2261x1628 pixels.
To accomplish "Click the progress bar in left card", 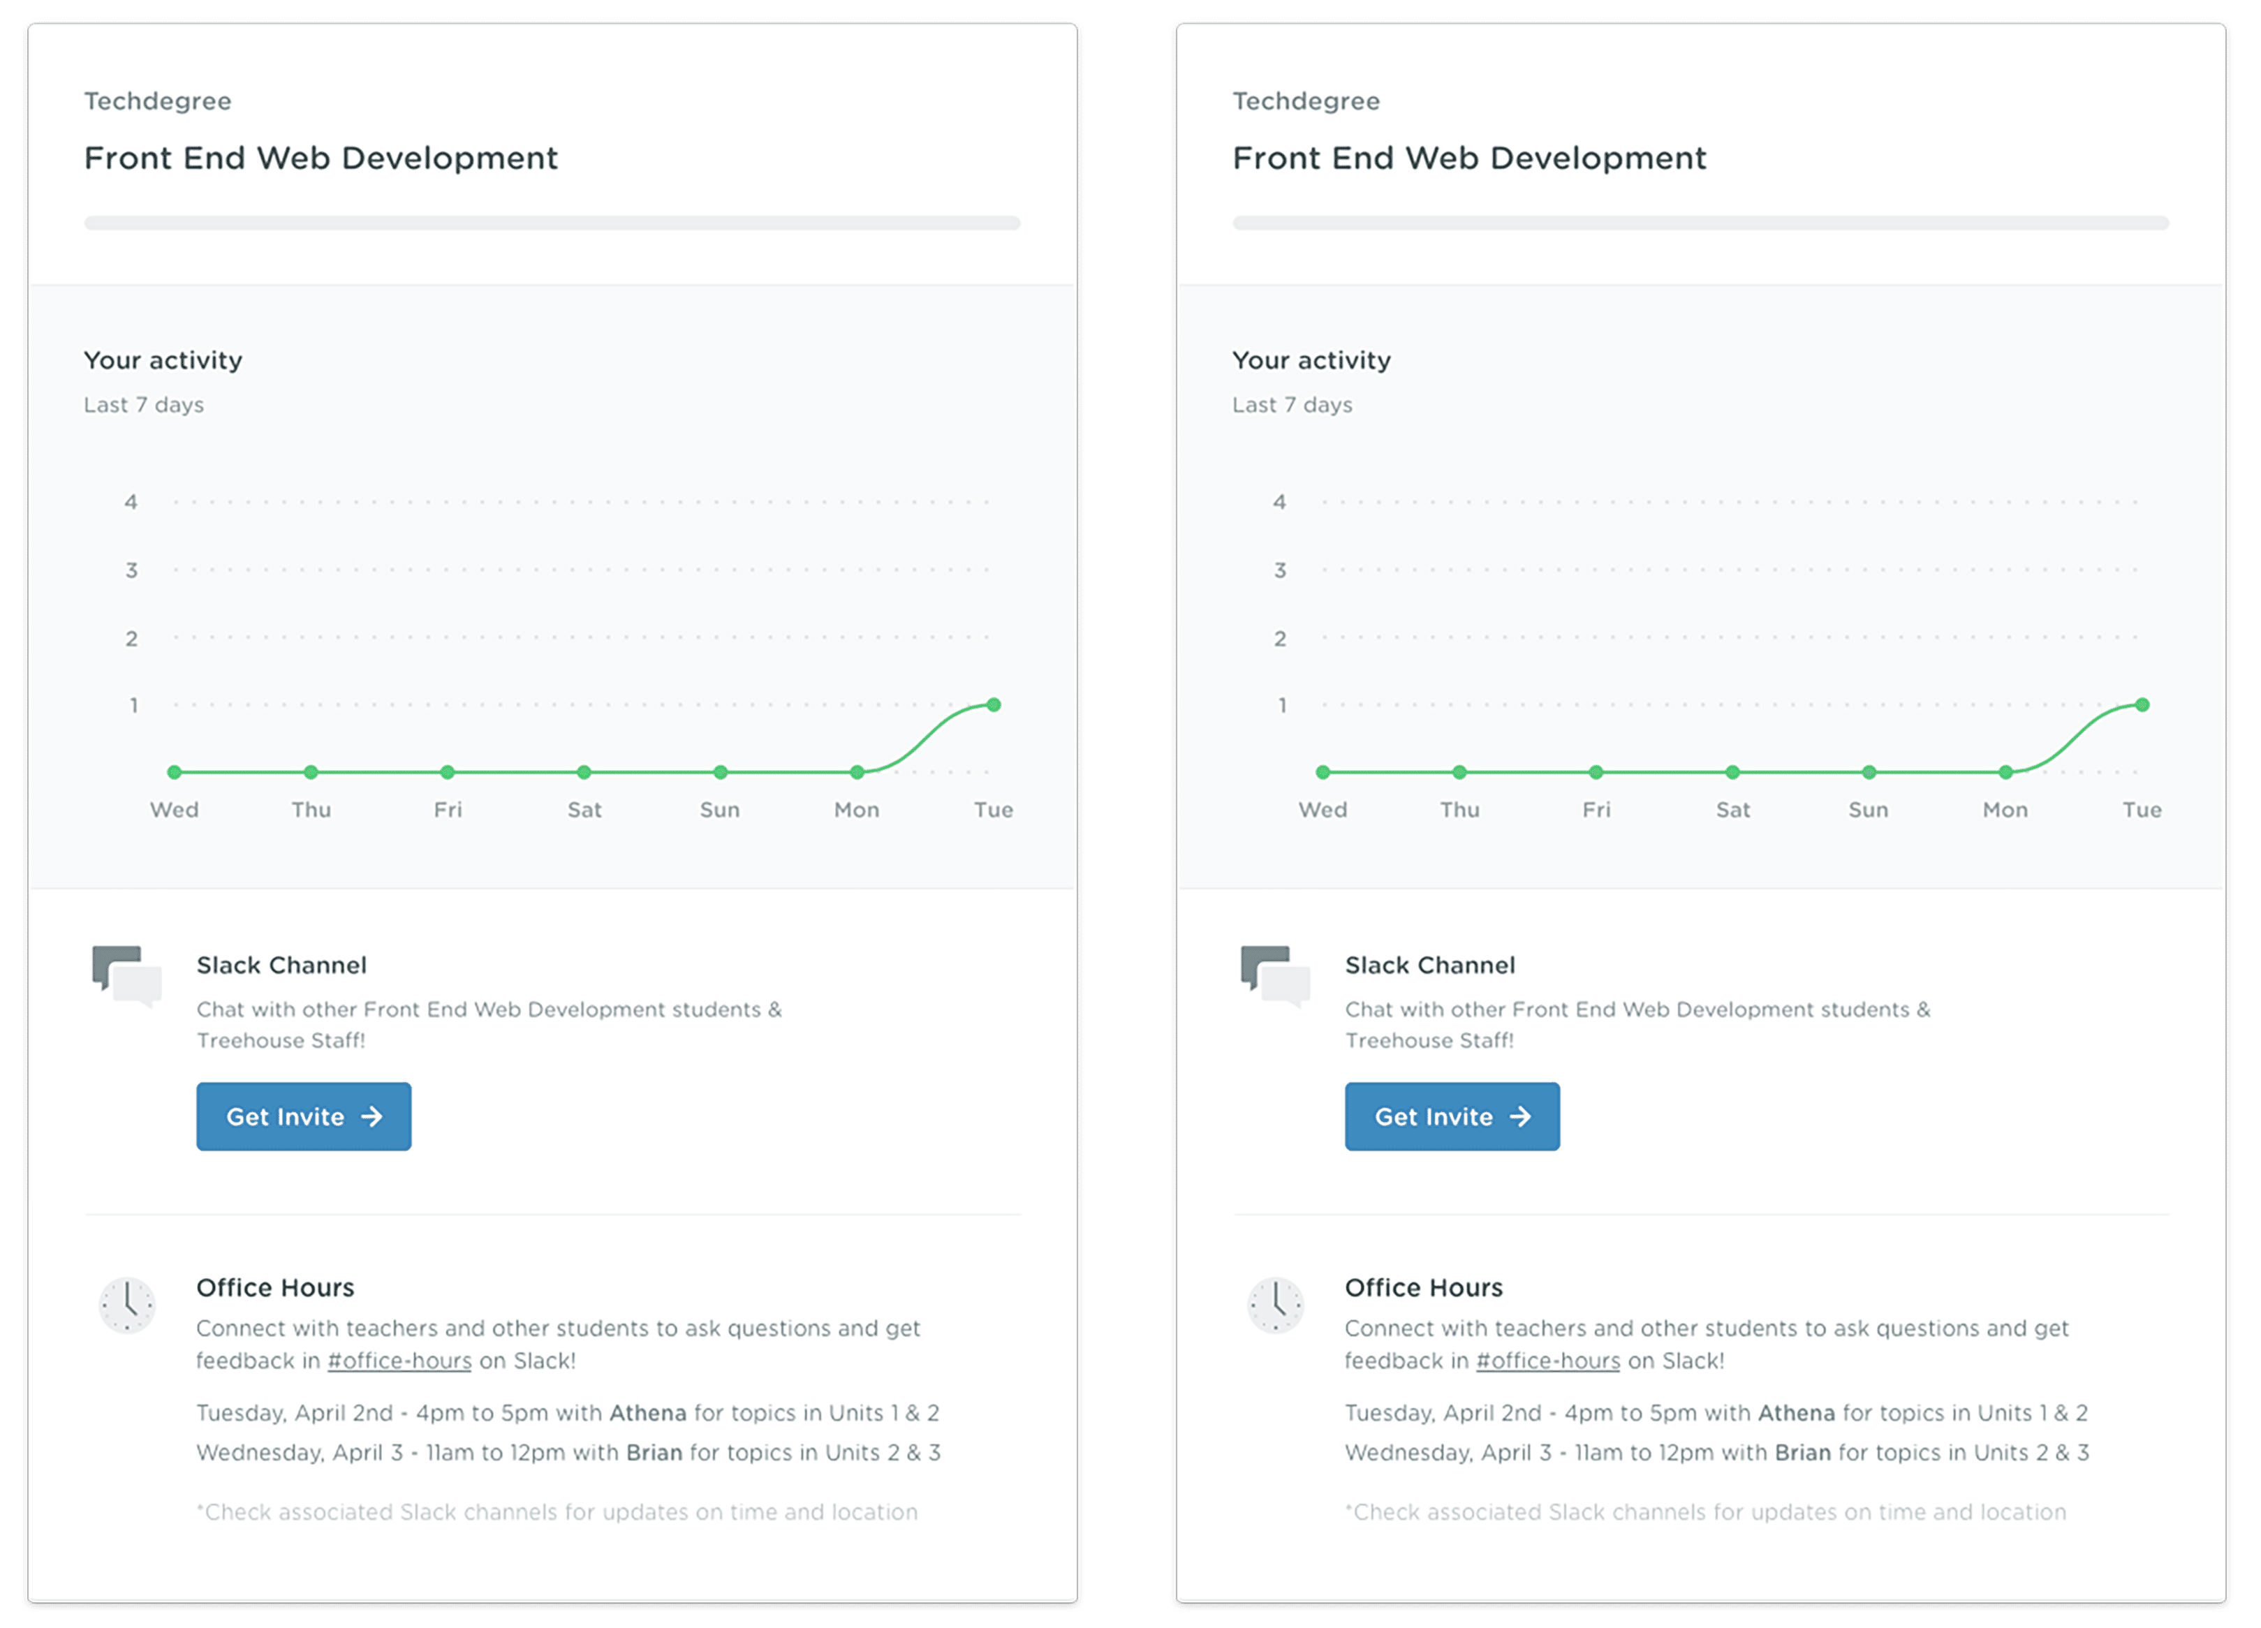I will click(552, 222).
